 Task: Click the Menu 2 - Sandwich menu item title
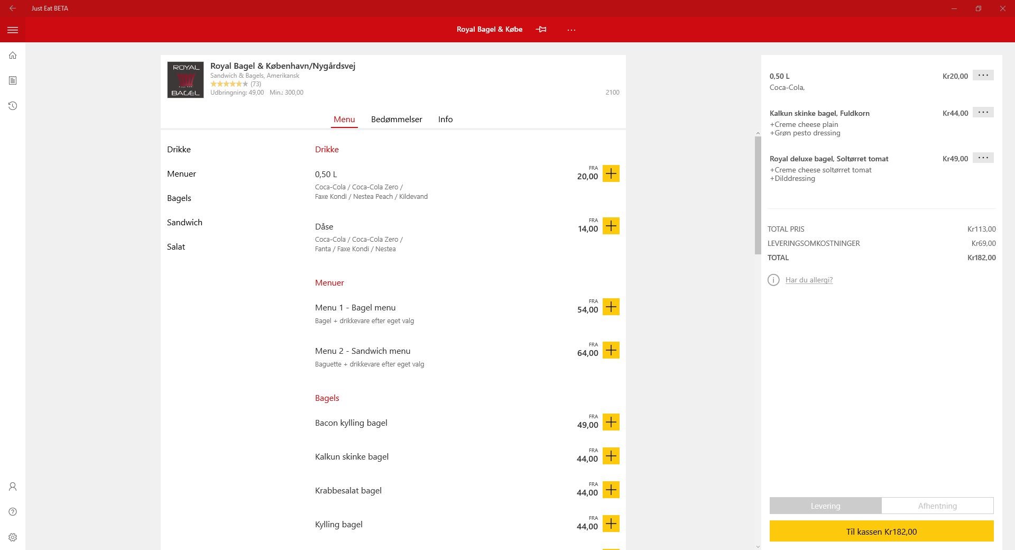(363, 351)
